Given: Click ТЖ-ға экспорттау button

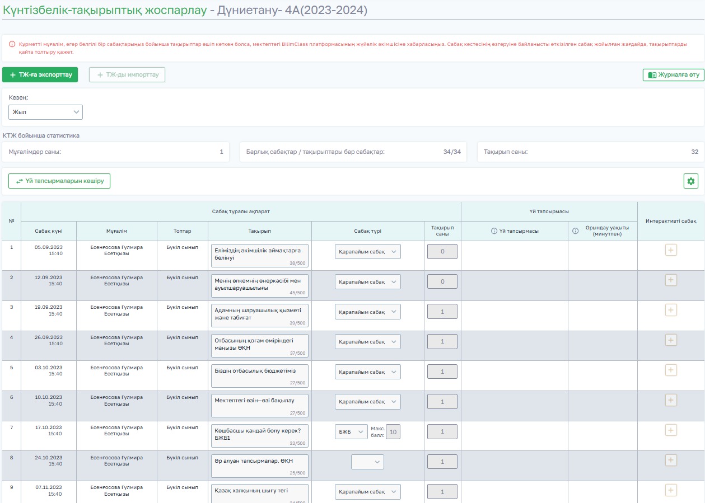Looking at the screenshot, I should (40, 75).
